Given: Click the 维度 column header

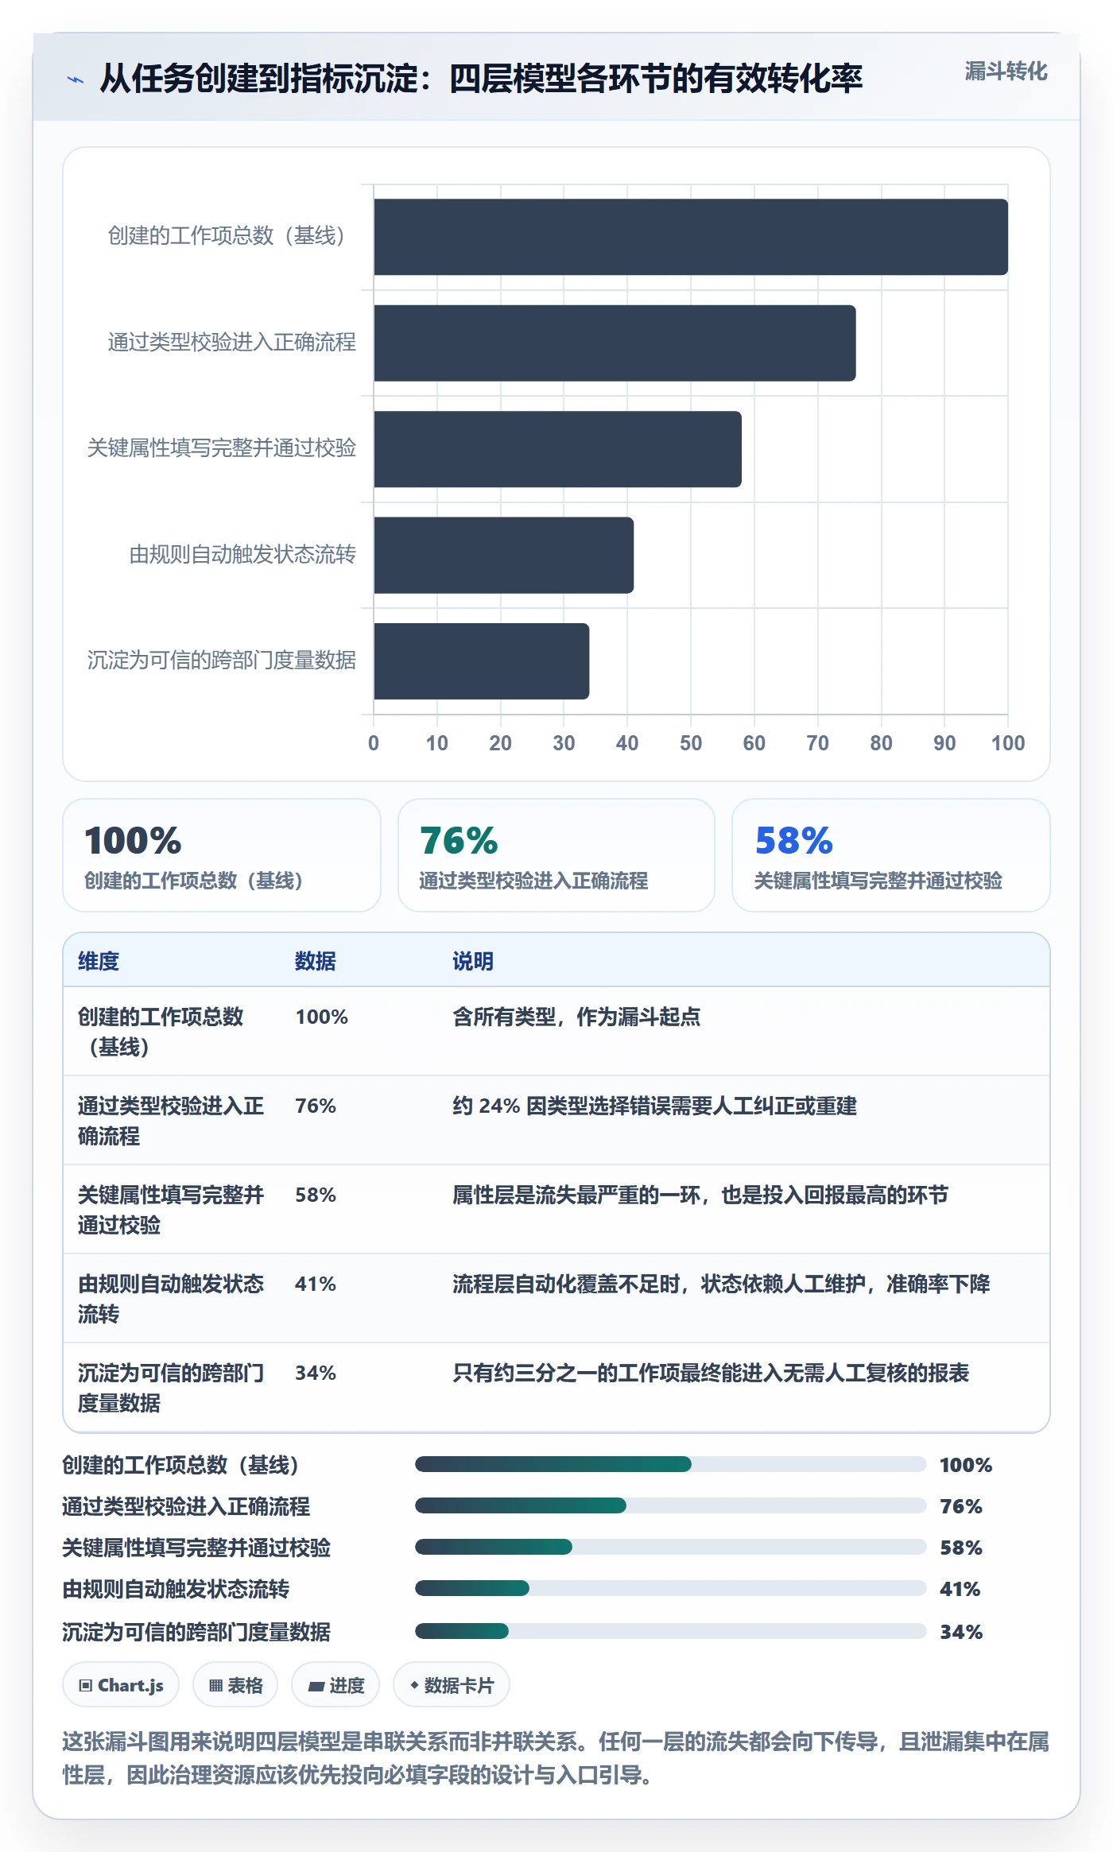Looking at the screenshot, I should click(99, 961).
